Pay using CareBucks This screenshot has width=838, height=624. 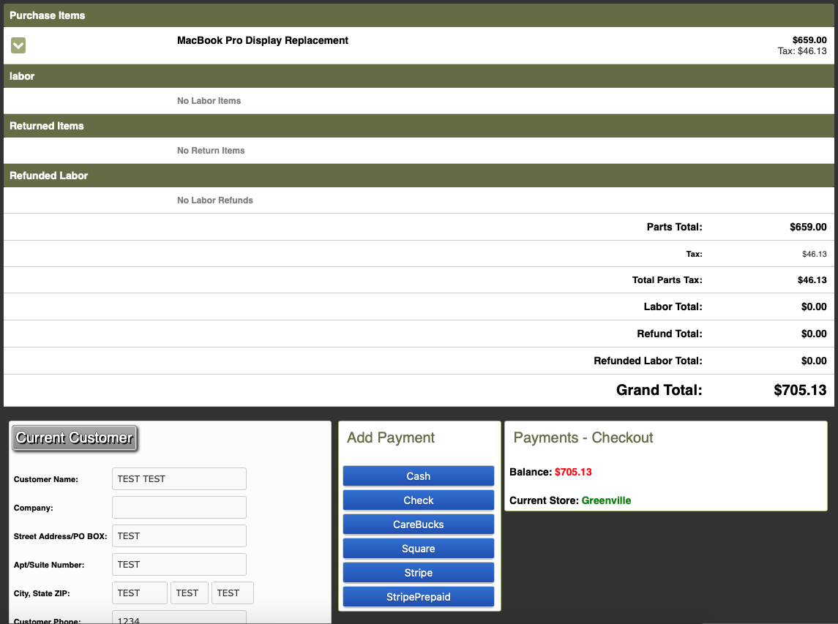[418, 525]
